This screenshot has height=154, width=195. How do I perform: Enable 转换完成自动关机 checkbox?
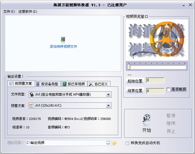tap(127, 143)
